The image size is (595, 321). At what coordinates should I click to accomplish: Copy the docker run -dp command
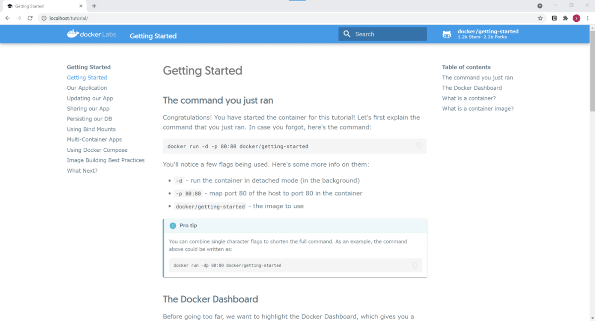pos(415,265)
